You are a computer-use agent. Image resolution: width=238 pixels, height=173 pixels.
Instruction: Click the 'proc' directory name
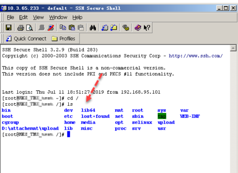point(120,129)
